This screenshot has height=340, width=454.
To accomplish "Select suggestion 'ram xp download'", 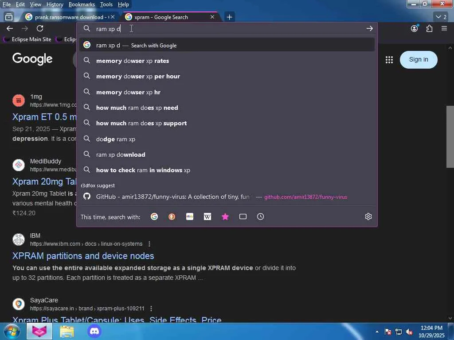I will click(x=227, y=155).
